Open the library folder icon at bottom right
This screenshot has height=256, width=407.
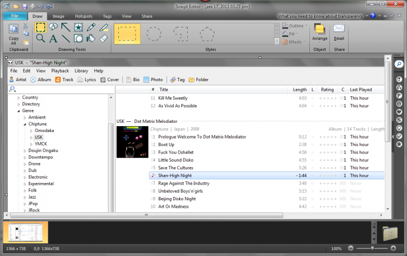[x=390, y=233]
